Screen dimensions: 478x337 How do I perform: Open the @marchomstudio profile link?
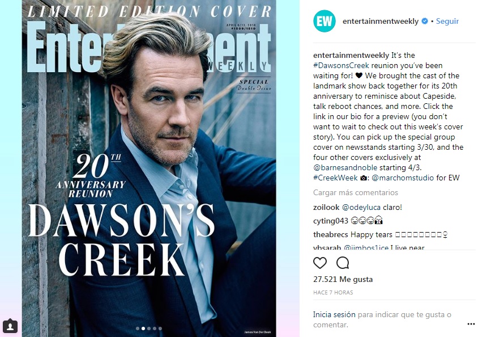(x=403, y=178)
